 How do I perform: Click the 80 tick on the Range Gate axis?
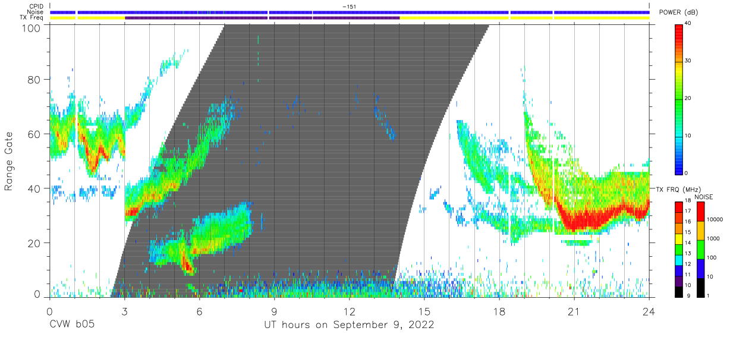34,80
